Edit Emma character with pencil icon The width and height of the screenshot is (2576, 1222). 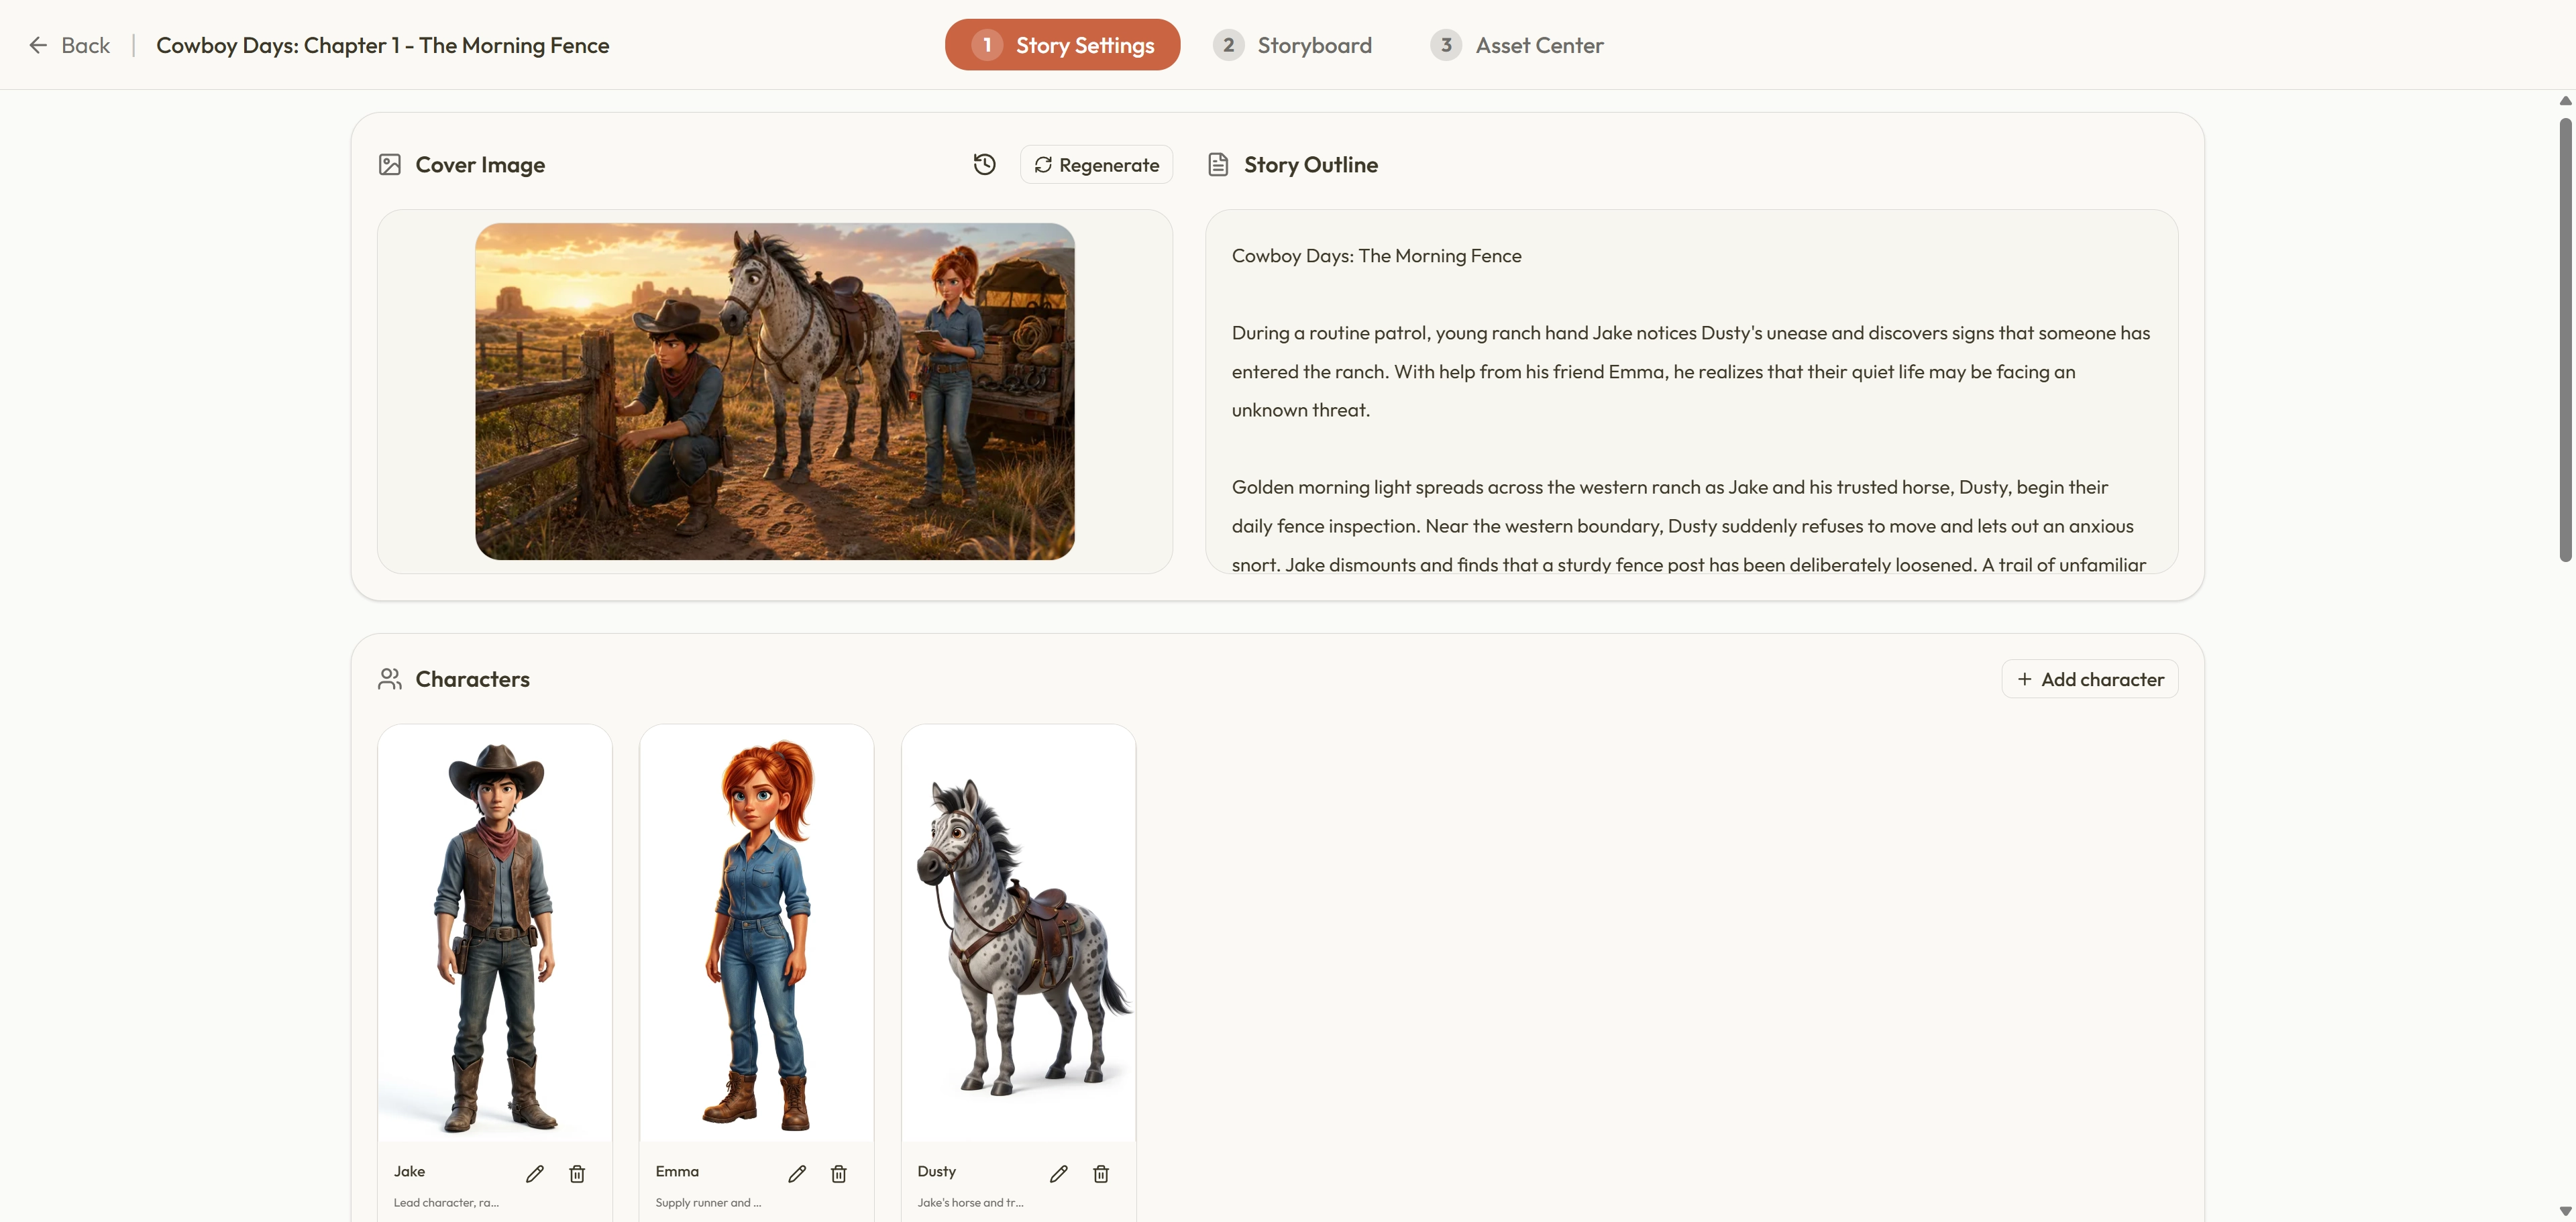coord(797,1174)
